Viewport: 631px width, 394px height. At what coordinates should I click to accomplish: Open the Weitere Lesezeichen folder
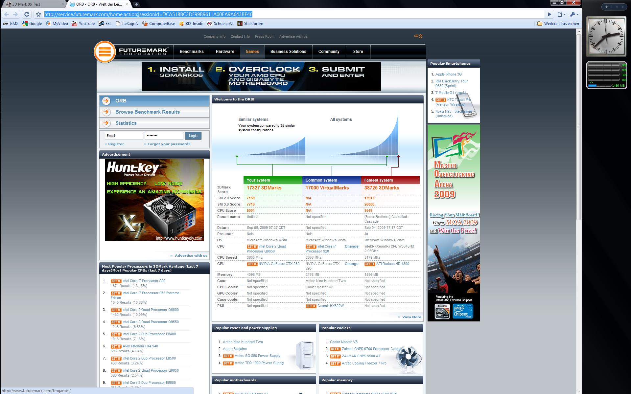pos(558,24)
